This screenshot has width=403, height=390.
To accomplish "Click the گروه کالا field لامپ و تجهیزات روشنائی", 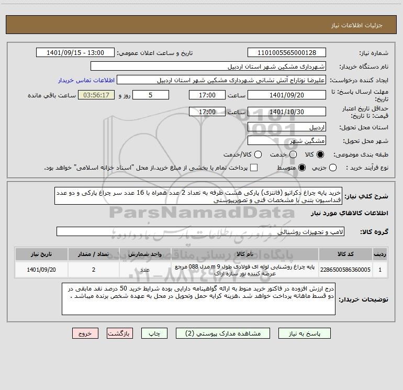I will (200, 231).
